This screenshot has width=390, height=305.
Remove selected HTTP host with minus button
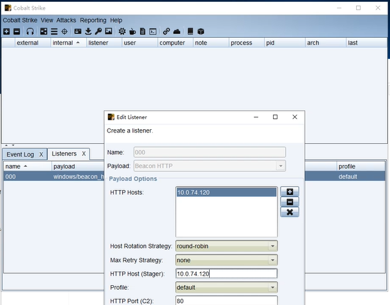click(290, 202)
